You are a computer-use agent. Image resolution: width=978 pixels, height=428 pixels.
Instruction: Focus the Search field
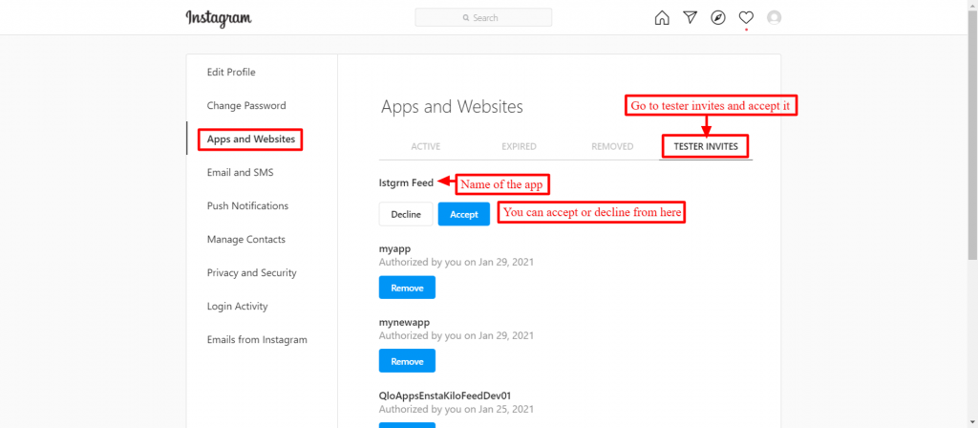tap(483, 17)
